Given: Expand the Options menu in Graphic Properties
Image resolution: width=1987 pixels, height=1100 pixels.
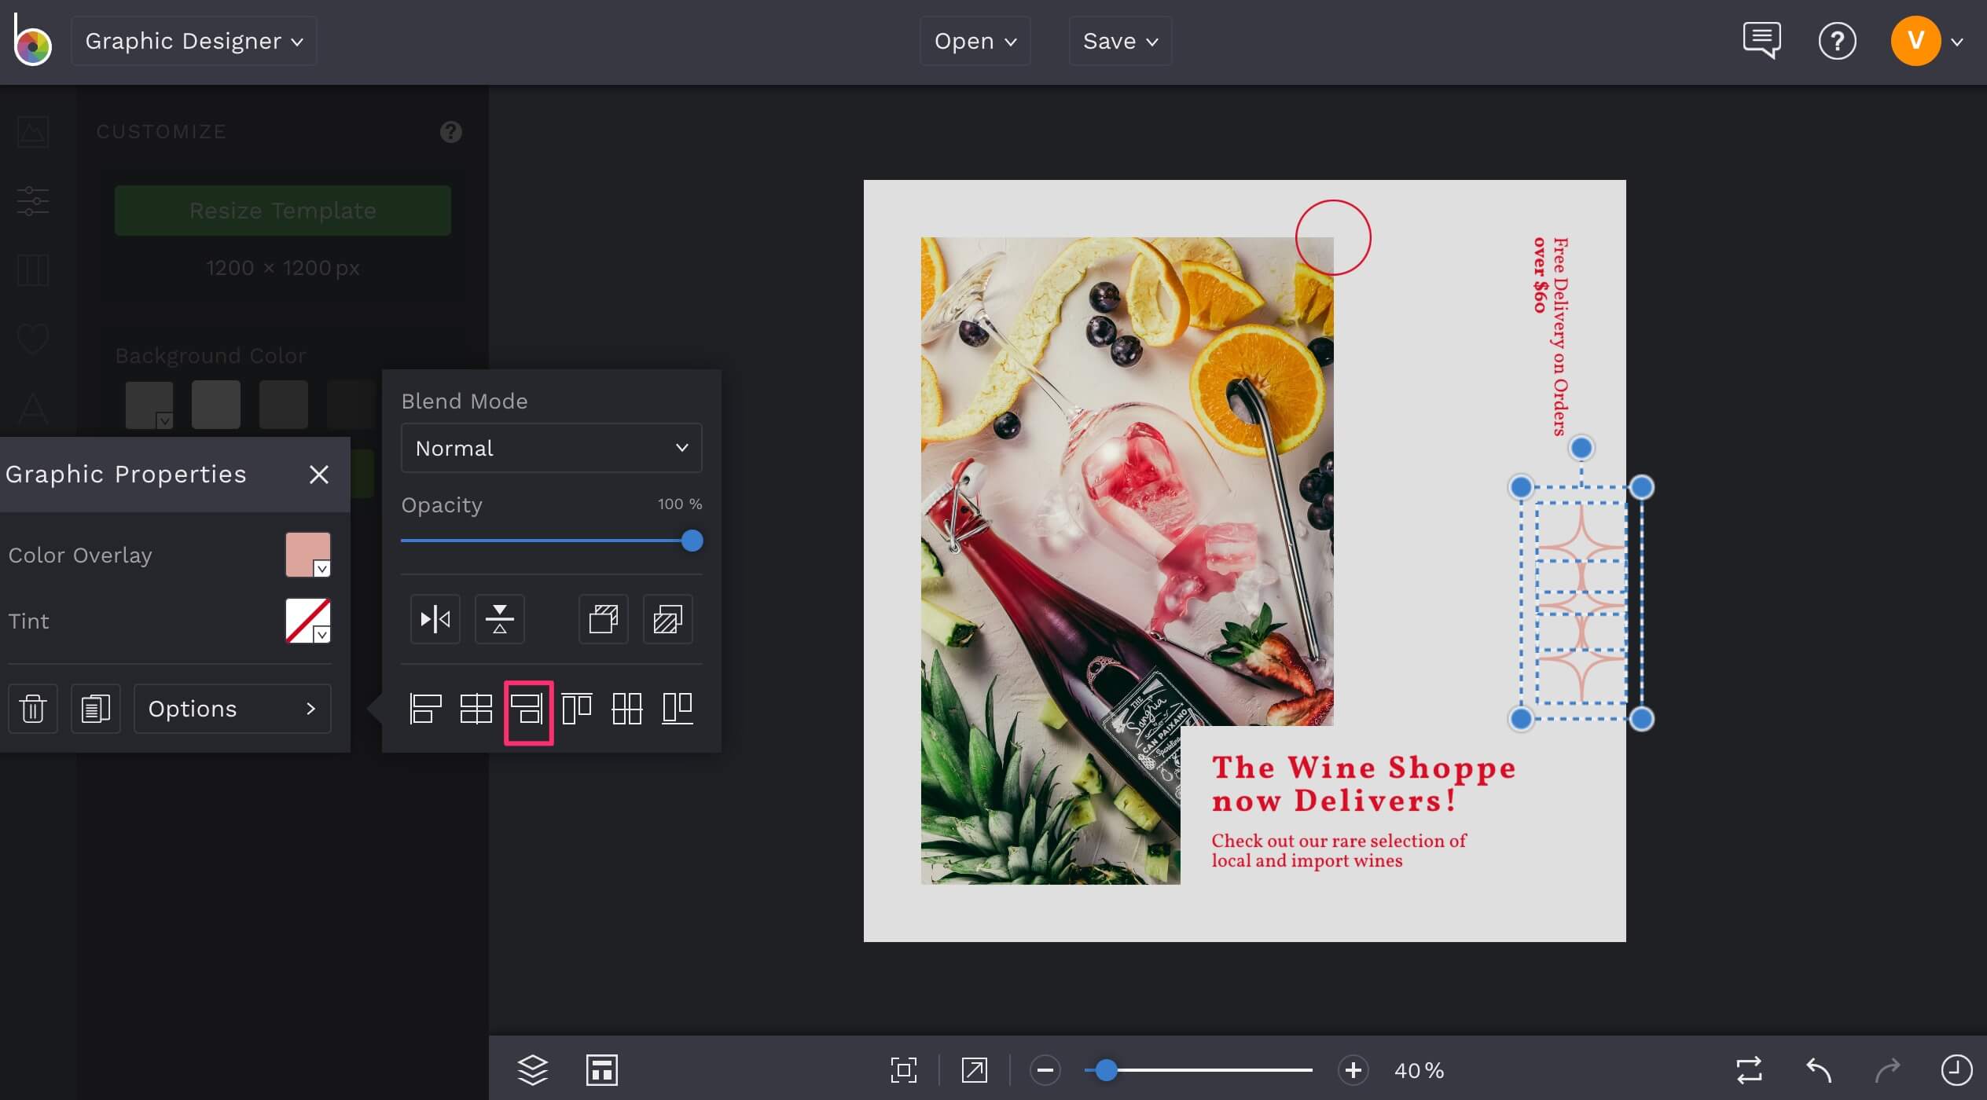Looking at the screenshot, I should coord(232,709).
